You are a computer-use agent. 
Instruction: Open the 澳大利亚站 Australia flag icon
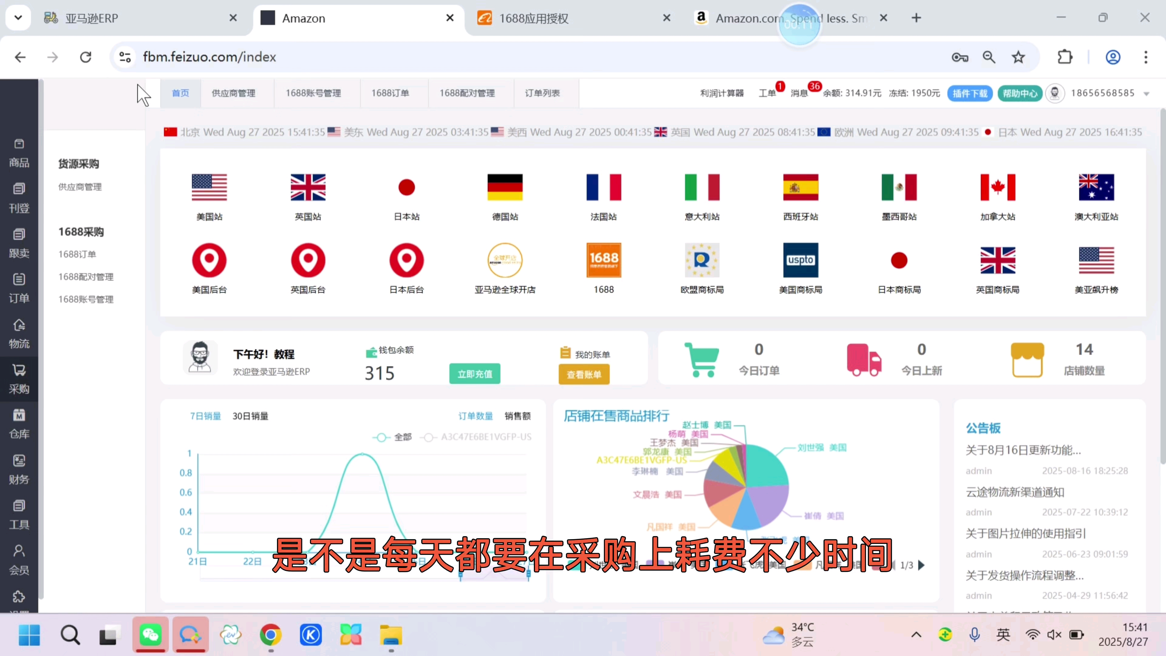[x=1096, y=187]
